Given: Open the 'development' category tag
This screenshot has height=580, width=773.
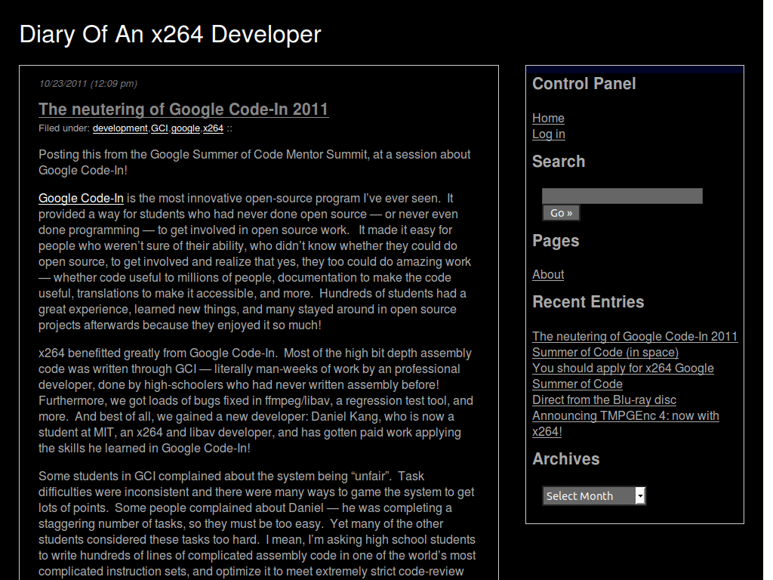Looking at the screenshot, I should point(120,128).
